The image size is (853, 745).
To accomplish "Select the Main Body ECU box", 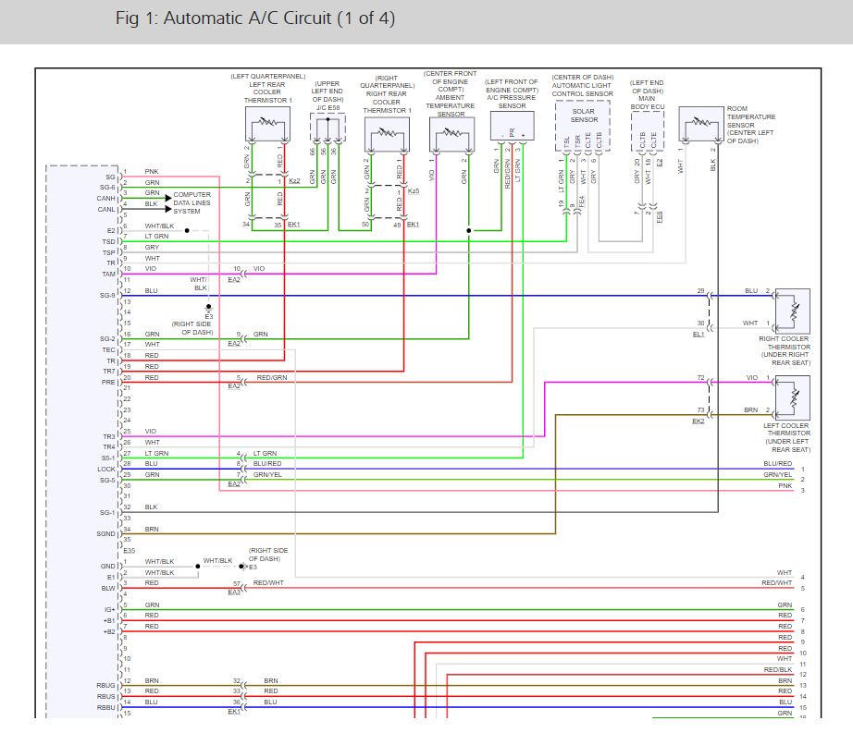I will (x=647, y=127).
